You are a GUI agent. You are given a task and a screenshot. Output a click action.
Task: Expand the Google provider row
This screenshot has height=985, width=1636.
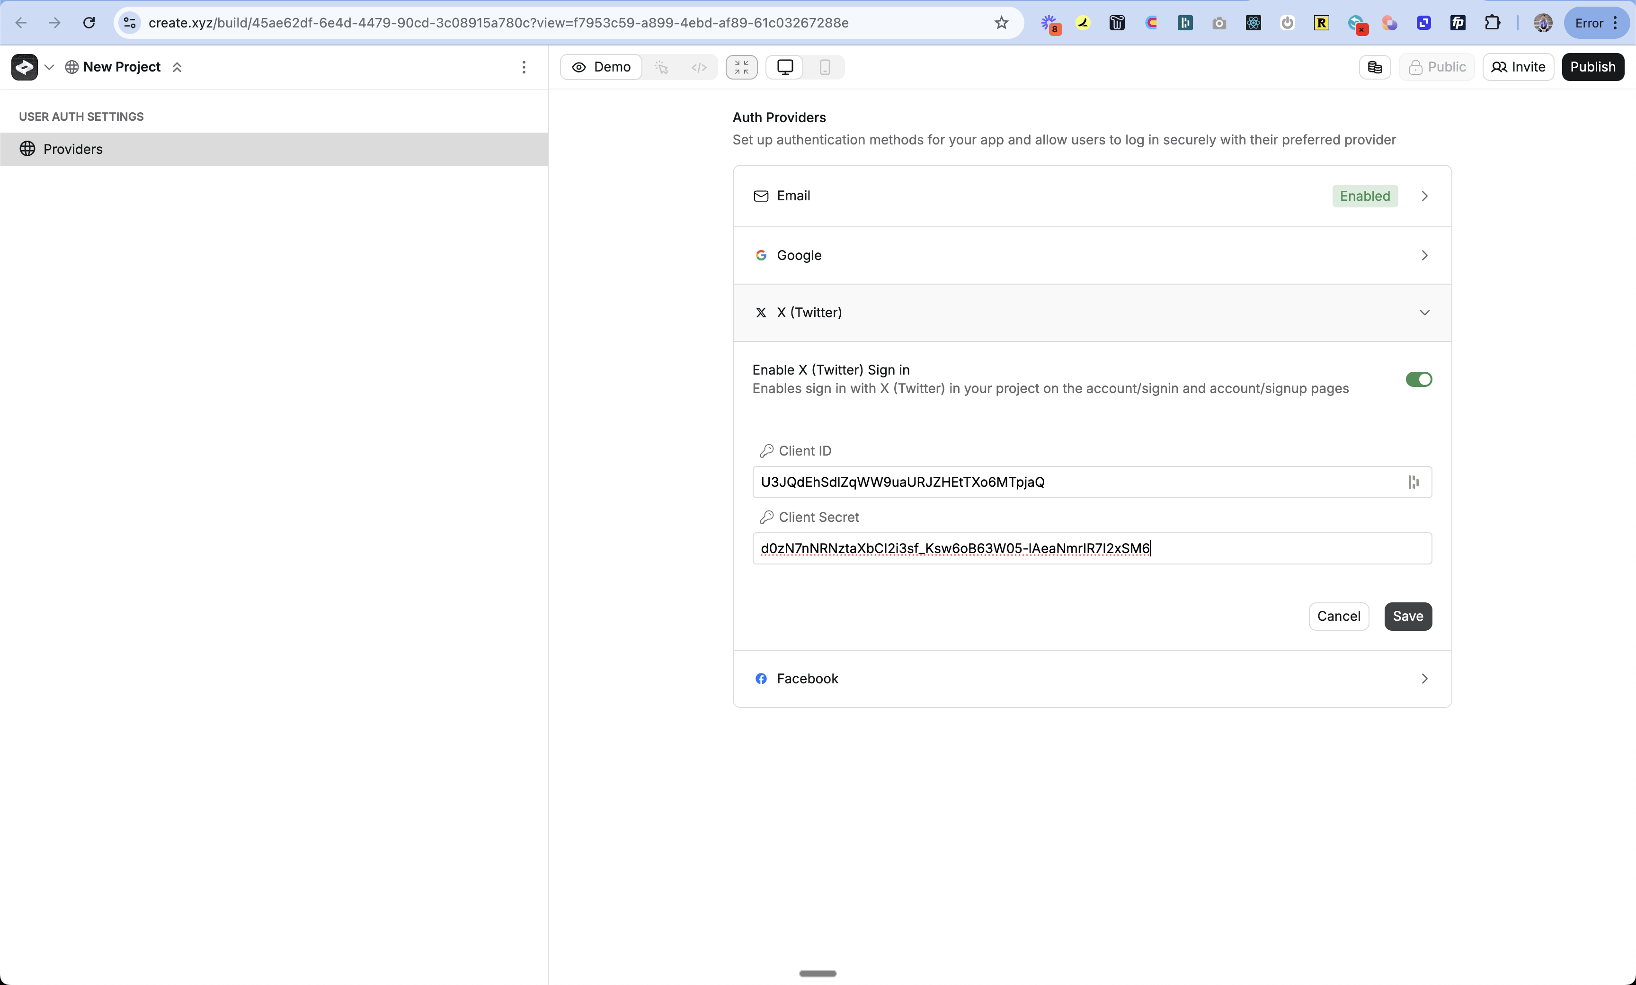click(x=1091, y=256)
